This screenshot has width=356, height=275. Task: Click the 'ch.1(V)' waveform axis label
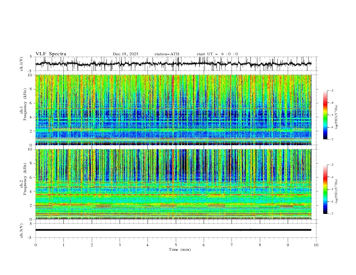pyautogui.click(x=21, y=64)
